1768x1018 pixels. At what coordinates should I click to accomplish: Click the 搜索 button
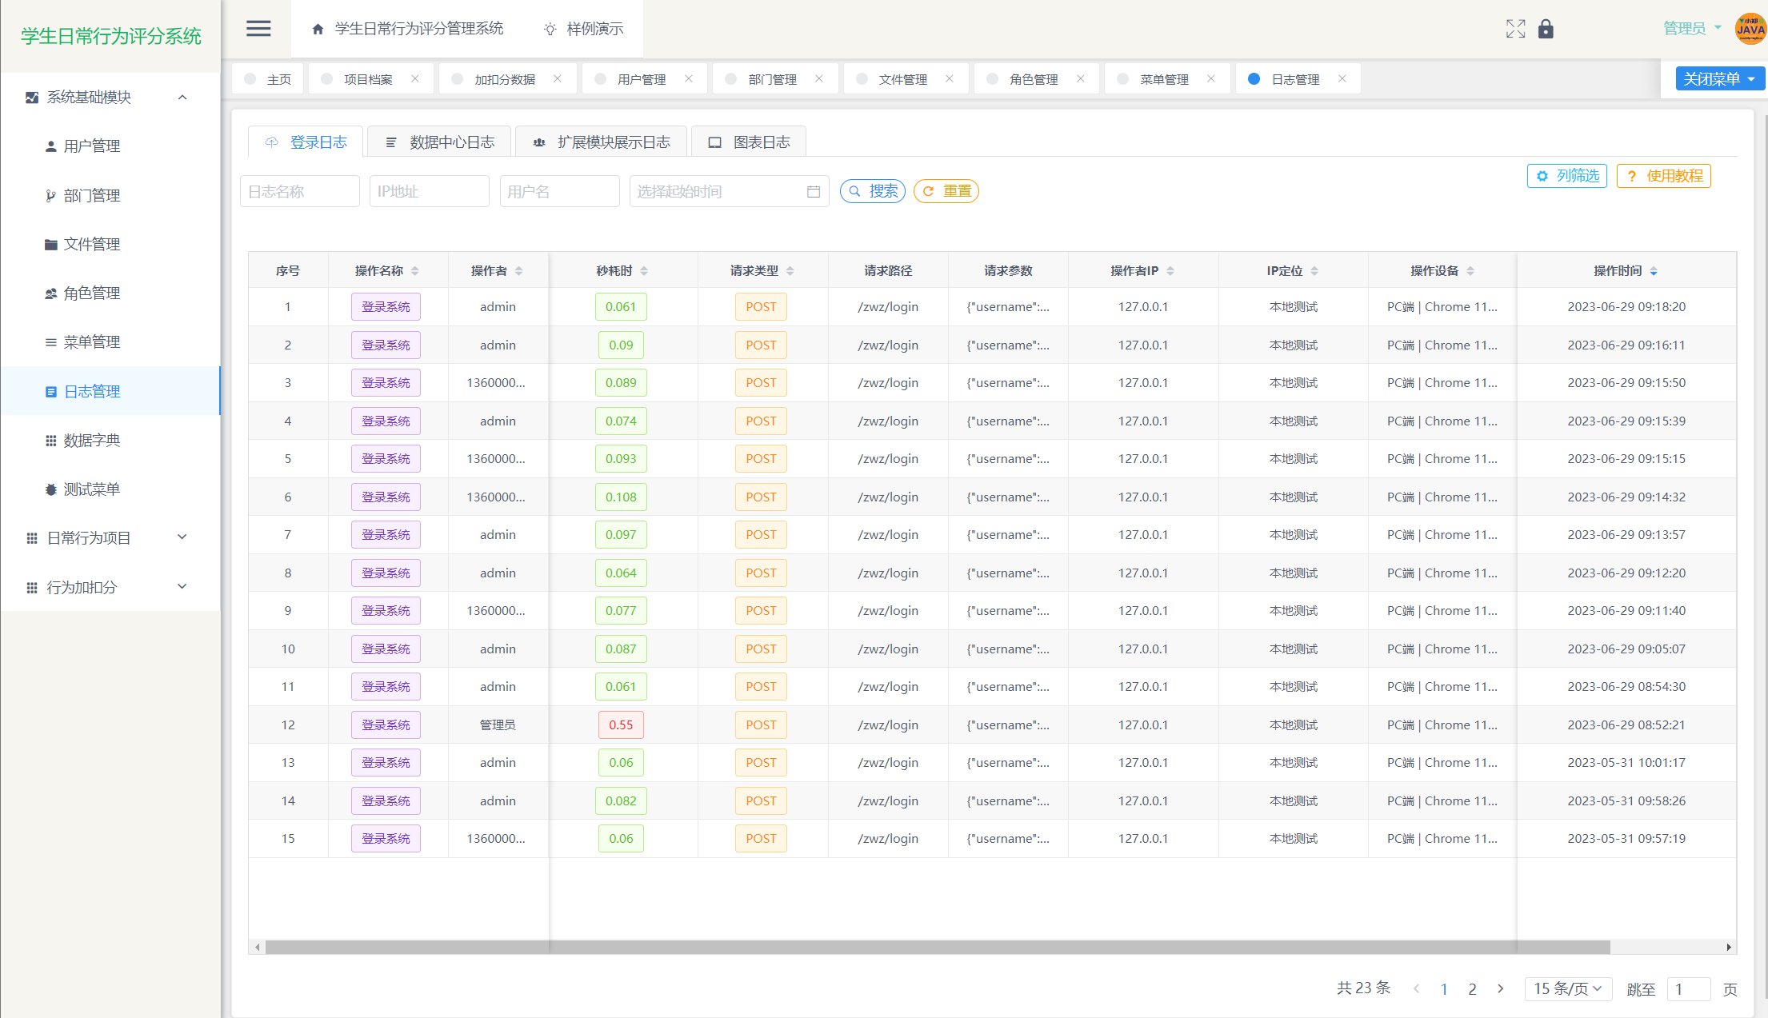(x=872, y=190)
